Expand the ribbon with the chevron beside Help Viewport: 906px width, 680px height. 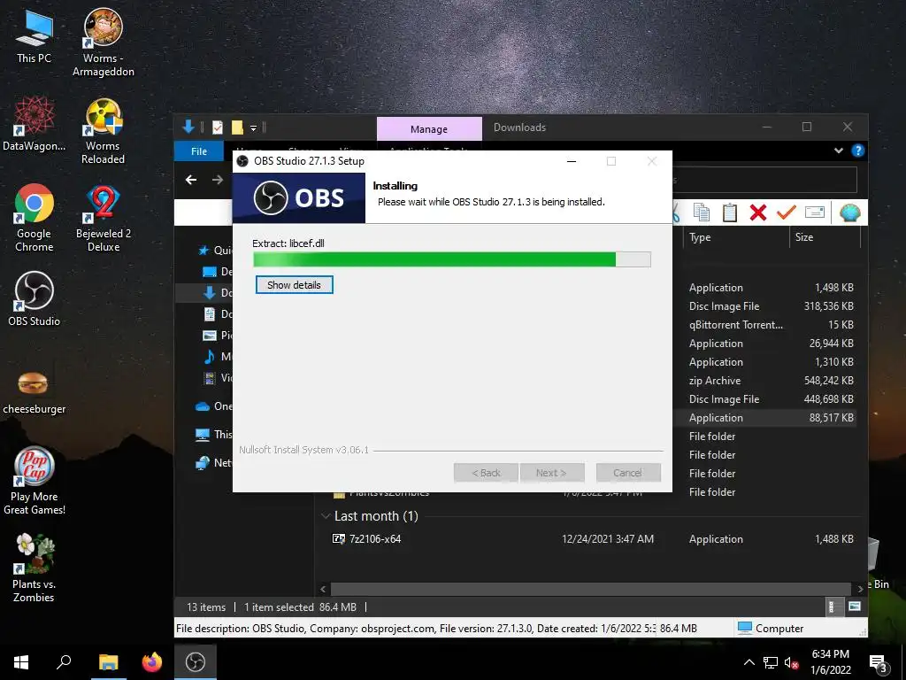click(x=839, y=151)
